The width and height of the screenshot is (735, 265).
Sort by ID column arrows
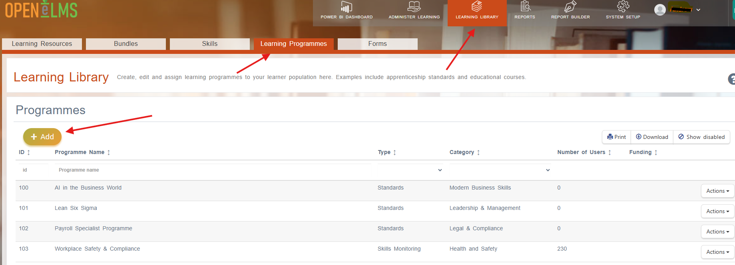[29, 152]
